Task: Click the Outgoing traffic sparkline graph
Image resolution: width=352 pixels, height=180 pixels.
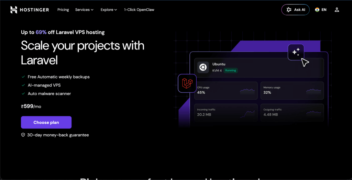Action: pos(313,113)
